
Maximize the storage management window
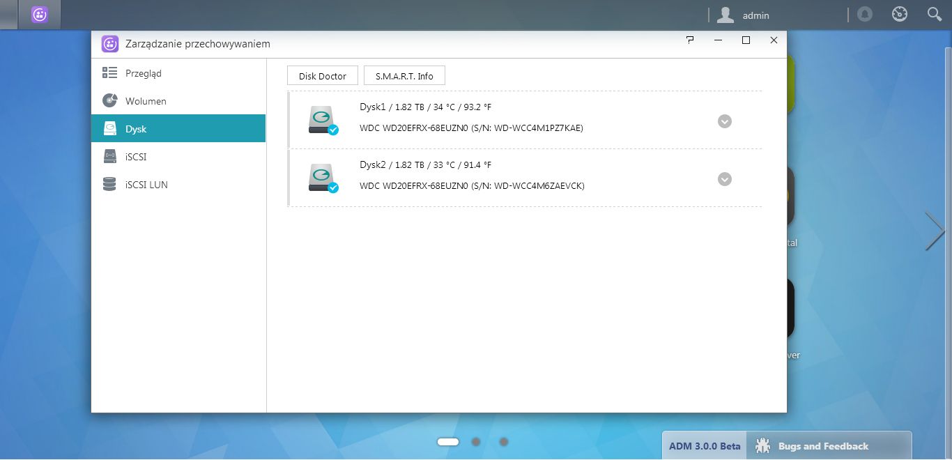tap(746, 40)
